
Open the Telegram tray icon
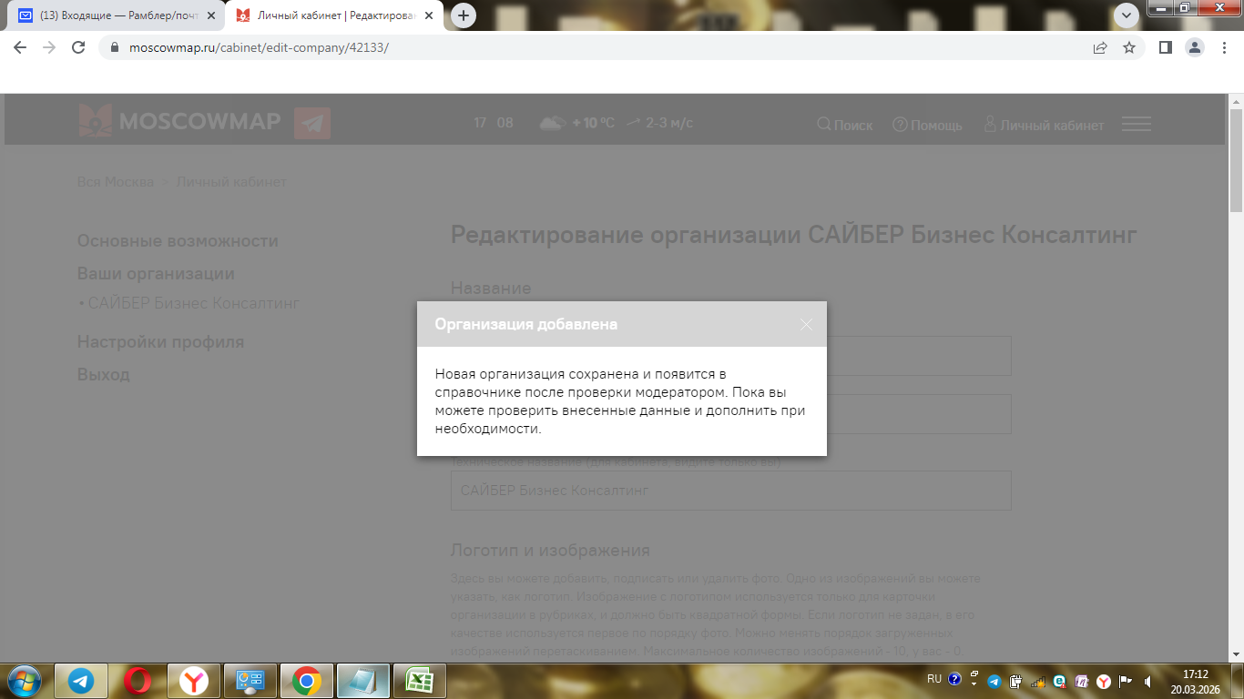pyautogui.click(x=994, y=681)
